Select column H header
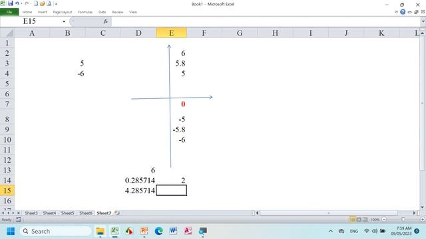426x239 pixels. (x=275, y=33)
